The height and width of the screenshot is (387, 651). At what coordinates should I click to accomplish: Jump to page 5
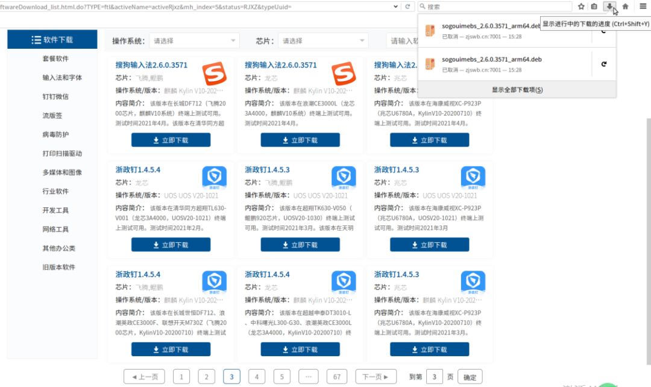282,377
